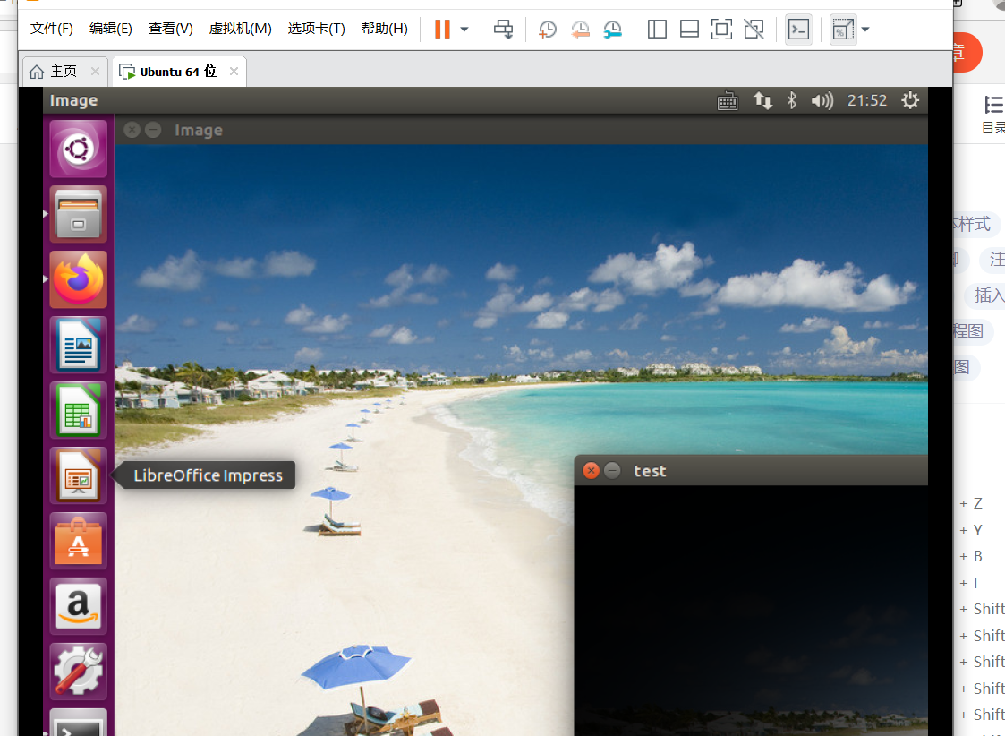Launch LibreOffice Writer from the dock
1005x736 pixels.
tap(78, 345)
